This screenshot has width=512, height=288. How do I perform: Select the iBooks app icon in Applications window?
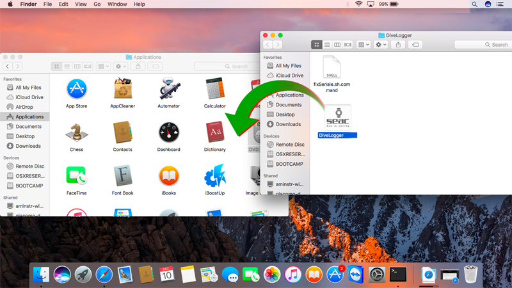(x=169, y=175)
